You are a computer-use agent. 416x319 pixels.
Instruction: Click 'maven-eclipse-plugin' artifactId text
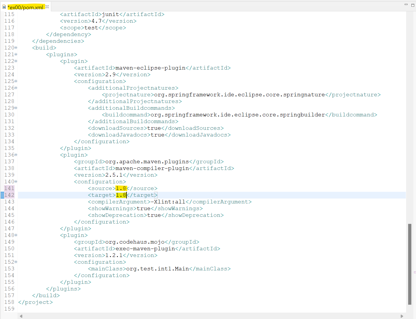[x=151, y=68]
